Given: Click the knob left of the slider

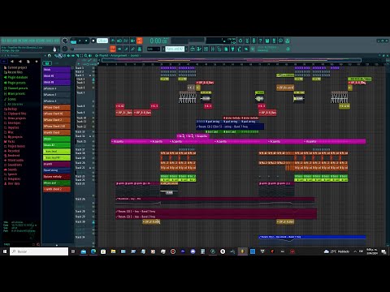Looking at the screenshot, I should click(x=65, y=49).
